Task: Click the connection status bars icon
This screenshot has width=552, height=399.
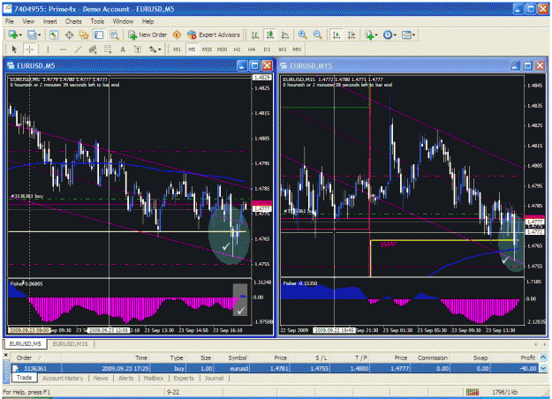Action: tap(473, 392)
